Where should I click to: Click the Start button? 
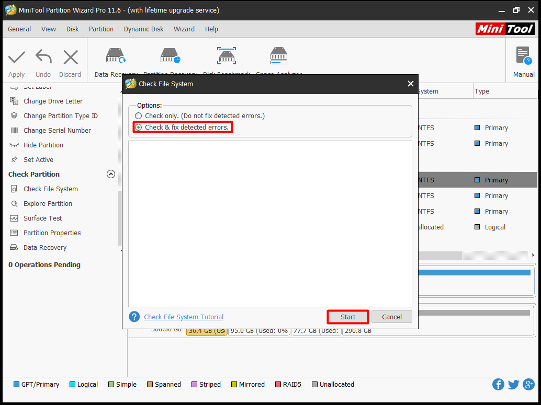pyautogui.click(x=348, y=317)
